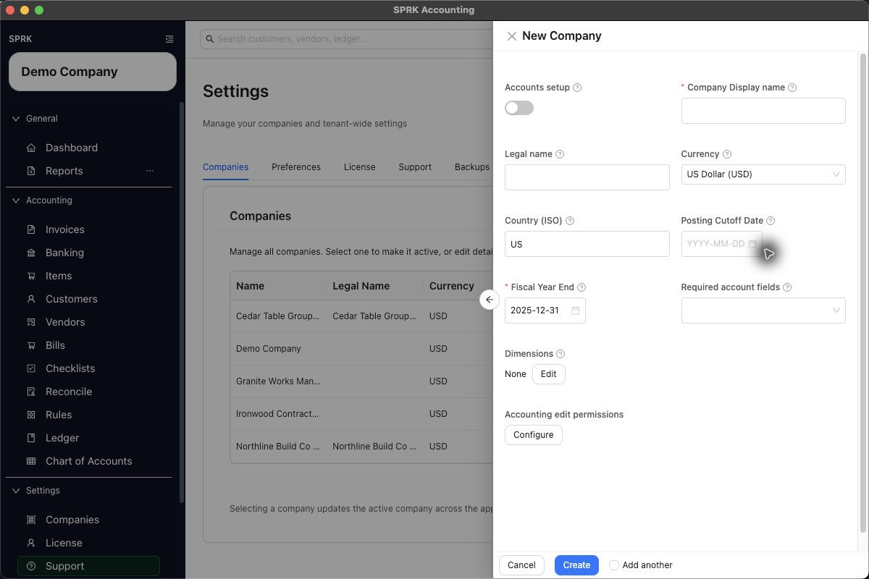Click the Ledger book icon
This screenshot has height=579, width=869.
(x=31, y=438)
